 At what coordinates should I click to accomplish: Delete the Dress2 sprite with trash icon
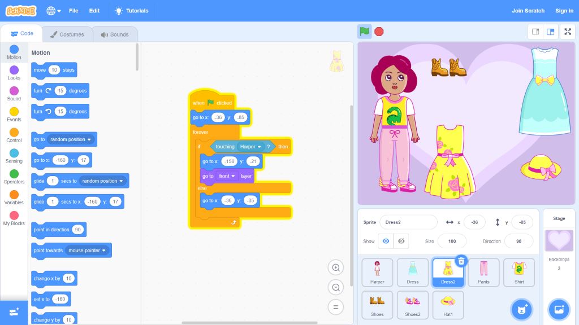pos(461,261)
